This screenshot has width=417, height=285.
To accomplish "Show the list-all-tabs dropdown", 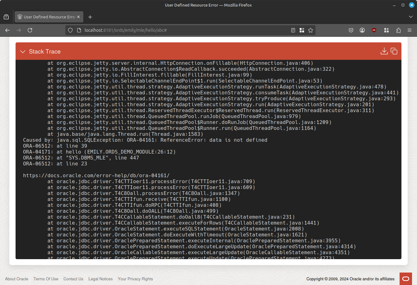I will click(410, 17).
